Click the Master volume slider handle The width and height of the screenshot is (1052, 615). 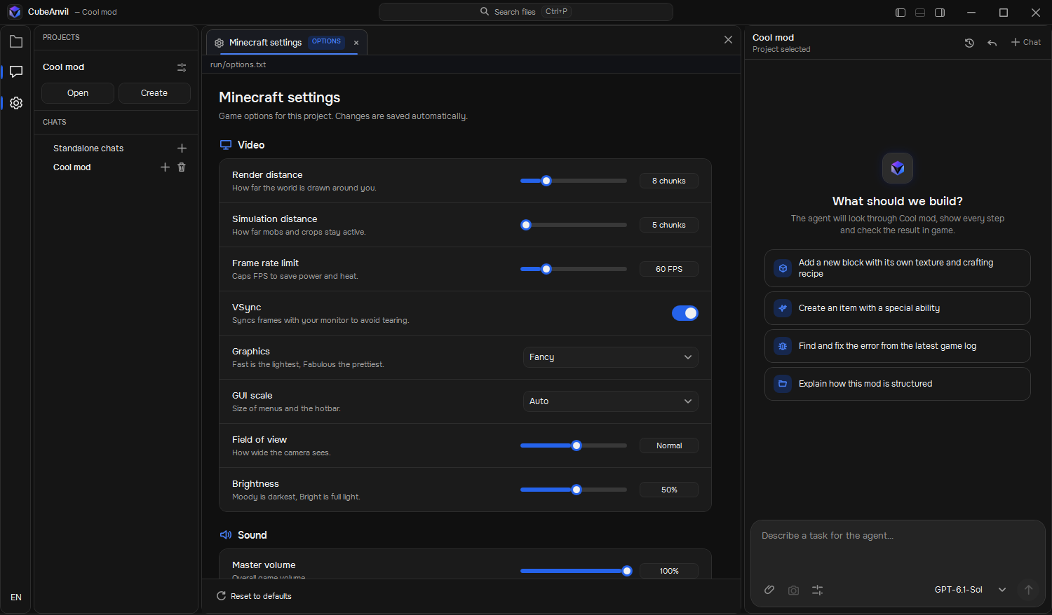627,571
